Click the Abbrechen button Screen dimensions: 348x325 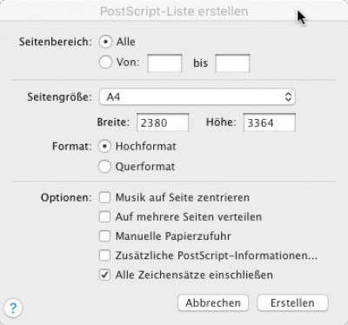tap(213, 303)
